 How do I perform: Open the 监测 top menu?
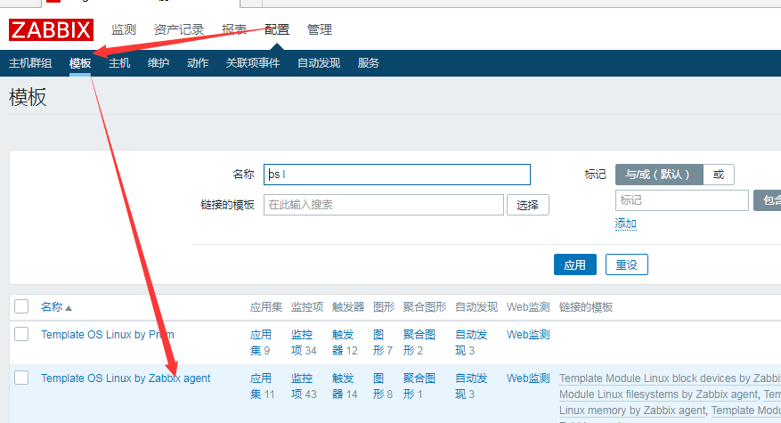124,30
